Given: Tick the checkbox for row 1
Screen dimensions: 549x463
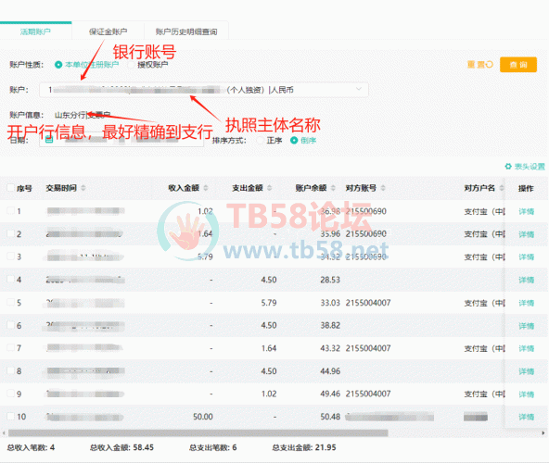Looking at the screenshot, I should click(11, 210).
